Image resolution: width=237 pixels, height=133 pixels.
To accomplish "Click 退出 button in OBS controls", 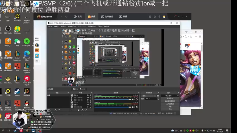I will pyautogui.click(x=170, y=109).
